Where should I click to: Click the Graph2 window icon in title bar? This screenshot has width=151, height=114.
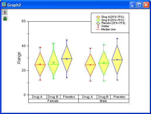tap(4, 5)
